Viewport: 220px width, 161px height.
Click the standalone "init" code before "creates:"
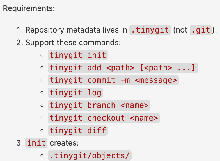point(36,143)
